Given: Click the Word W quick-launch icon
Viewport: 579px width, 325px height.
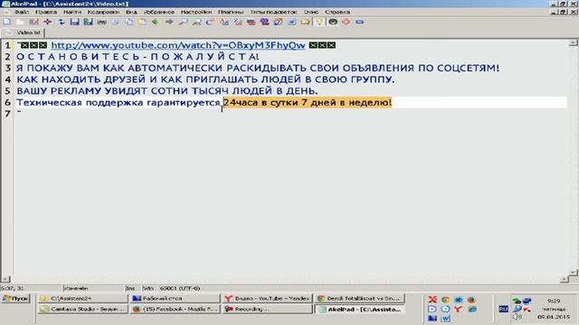Looking at the screenshot, I should pos(445,319).
